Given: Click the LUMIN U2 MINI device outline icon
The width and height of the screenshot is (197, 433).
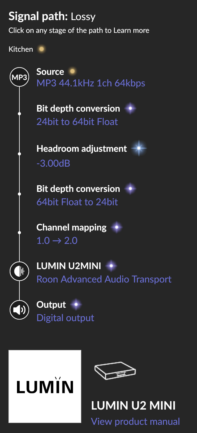Looking at the screenshot, I should 115,371.
